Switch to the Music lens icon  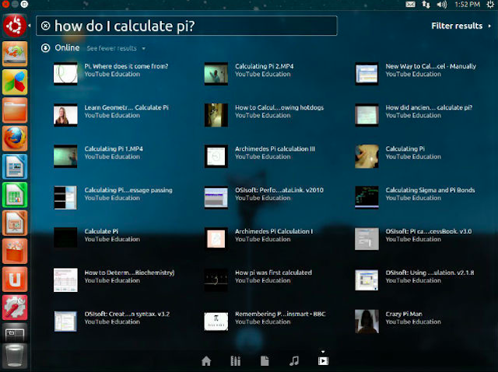pyautogui.click(x=294, y=360)
